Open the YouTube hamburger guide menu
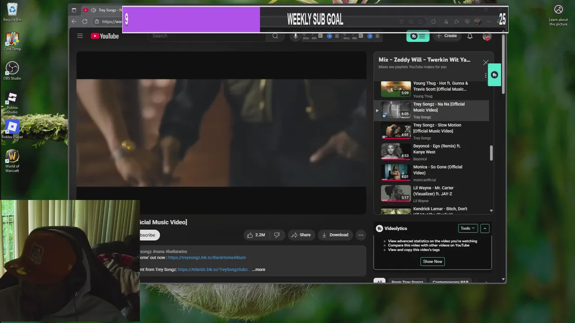Screen dimensions: 575x323 80,36
